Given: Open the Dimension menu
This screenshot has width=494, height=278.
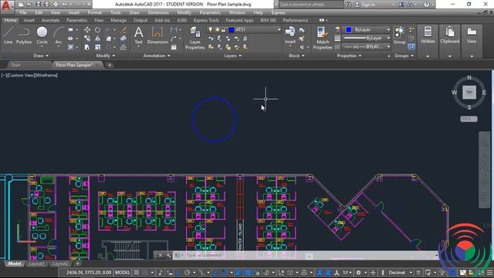Looking at the screenshot, I should 158,12.
